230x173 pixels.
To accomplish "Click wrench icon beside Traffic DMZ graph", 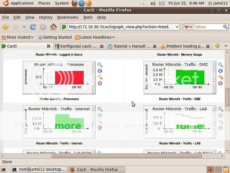I will 221,77.
